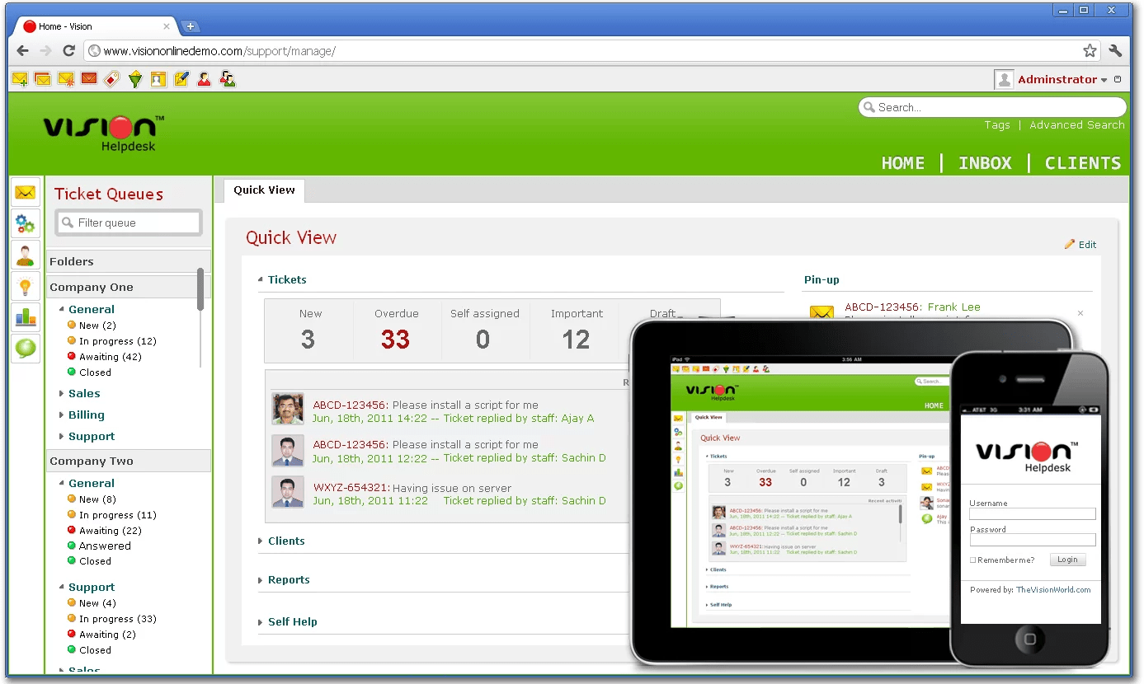Image resolution: width=1144 pixels, height=684 pixels.
Task: Create new ticket with envelope-plus toolbar icon
Action: 20,78
